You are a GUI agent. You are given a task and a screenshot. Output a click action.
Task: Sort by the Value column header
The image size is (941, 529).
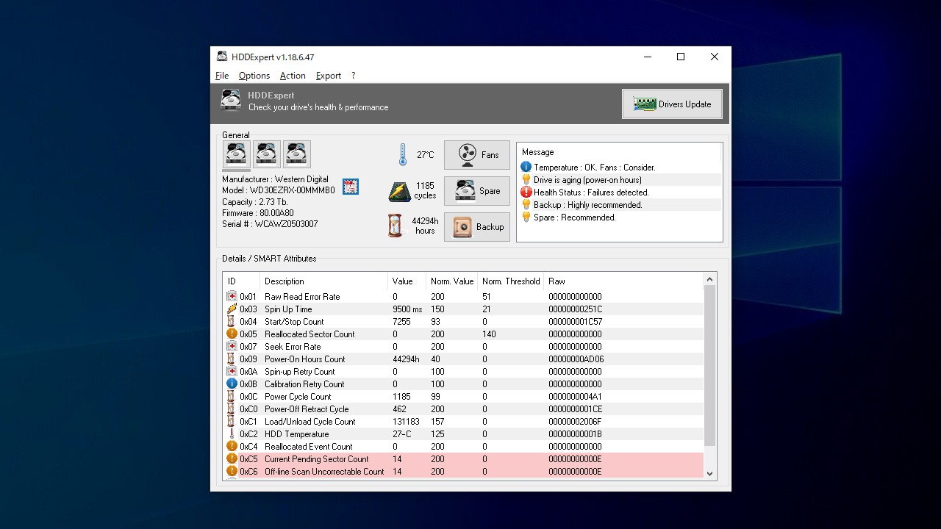tap(407, 281)
